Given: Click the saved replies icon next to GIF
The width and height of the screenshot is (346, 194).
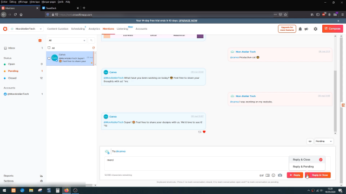Looking at the screenshot, I should tap(268, 175).
